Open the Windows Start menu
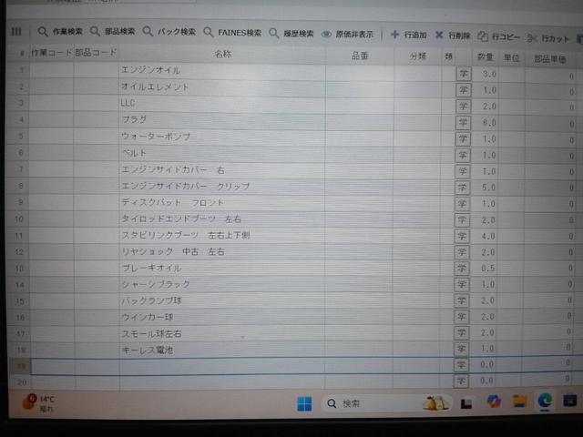 (x=303, y=403)
